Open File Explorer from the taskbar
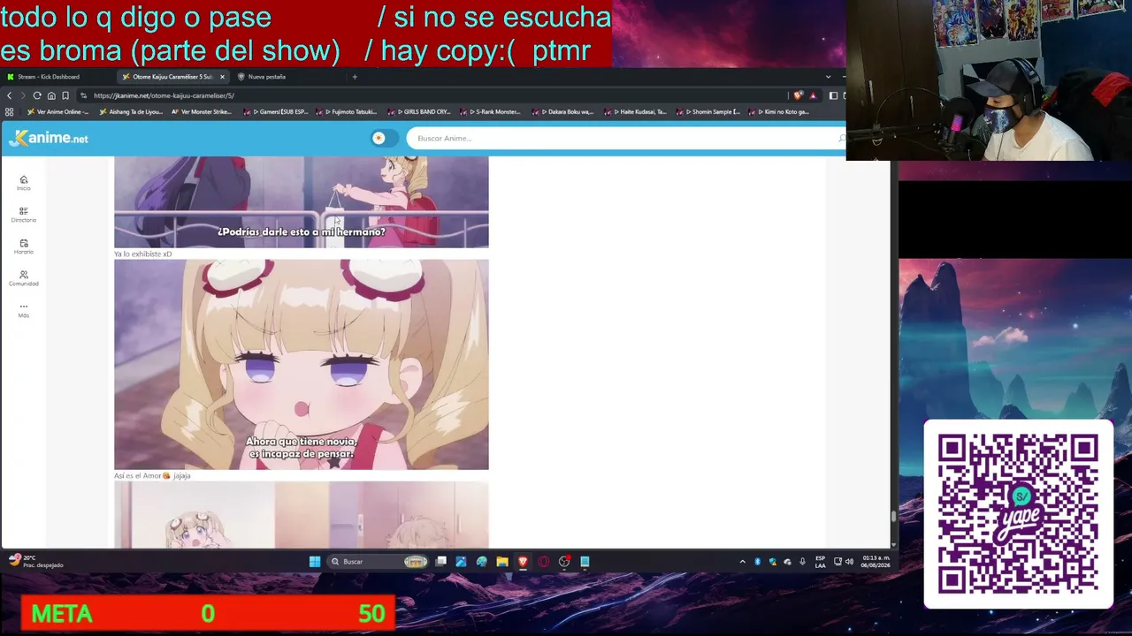1132x636 pixels. (x=502, y=562)
